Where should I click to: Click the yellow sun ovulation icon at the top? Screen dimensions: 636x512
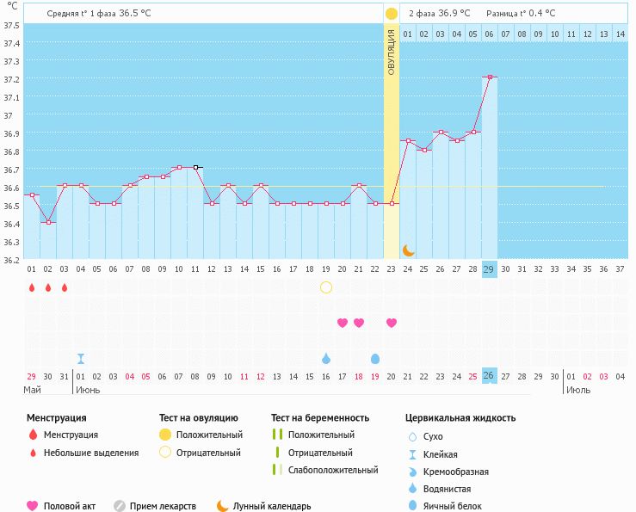(392, 13)
